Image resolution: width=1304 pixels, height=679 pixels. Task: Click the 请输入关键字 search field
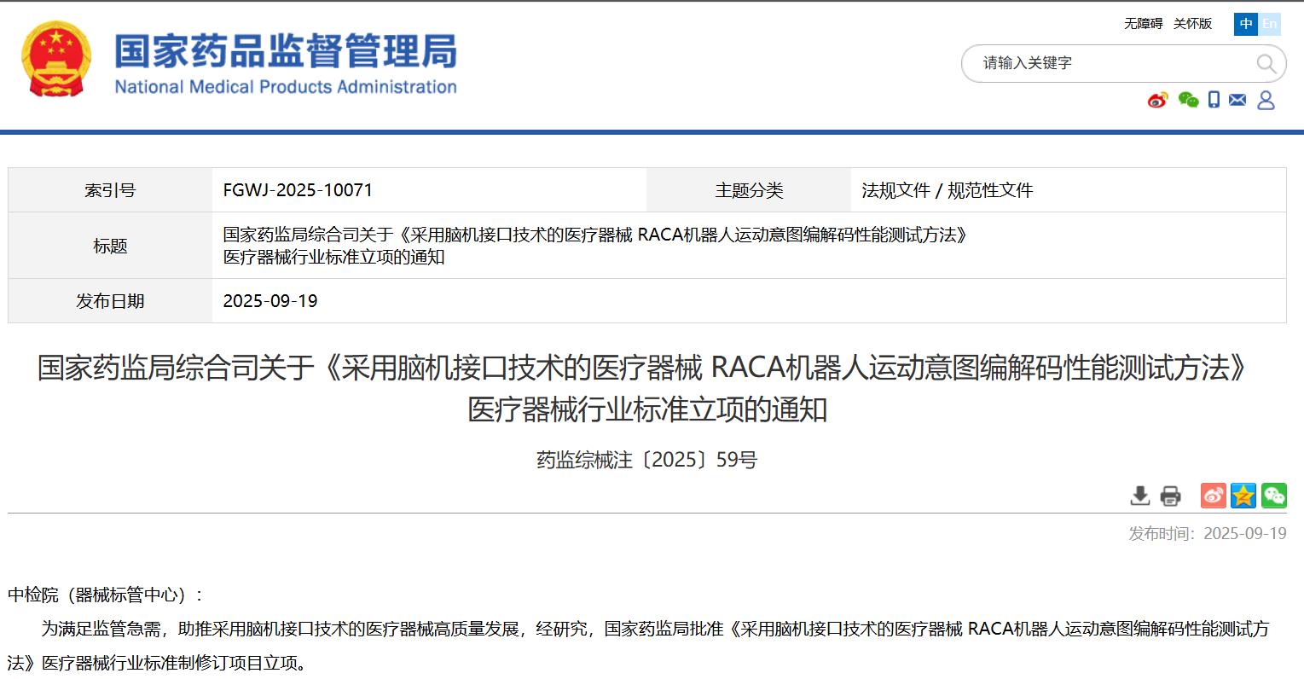[x=1109, y=64]
